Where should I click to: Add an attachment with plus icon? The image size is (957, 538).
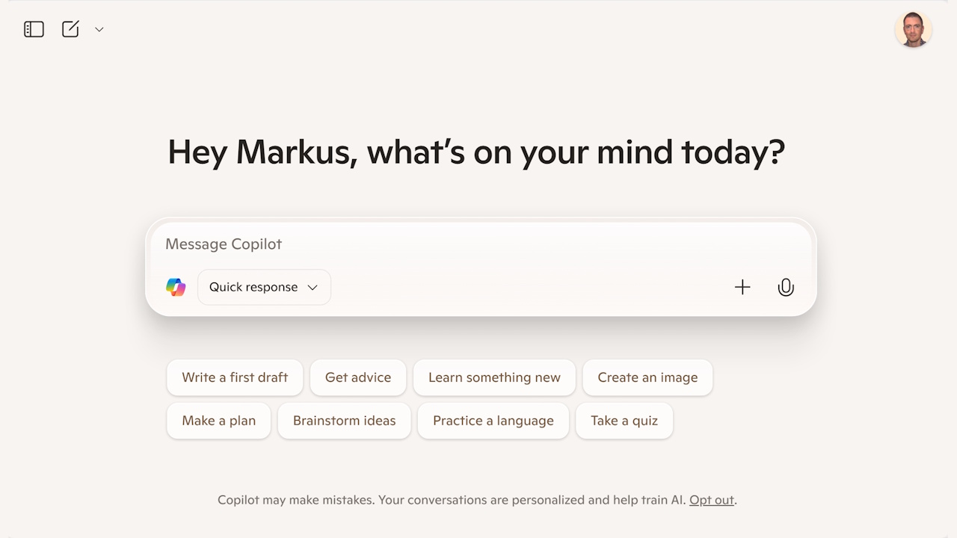click(742, 287)
